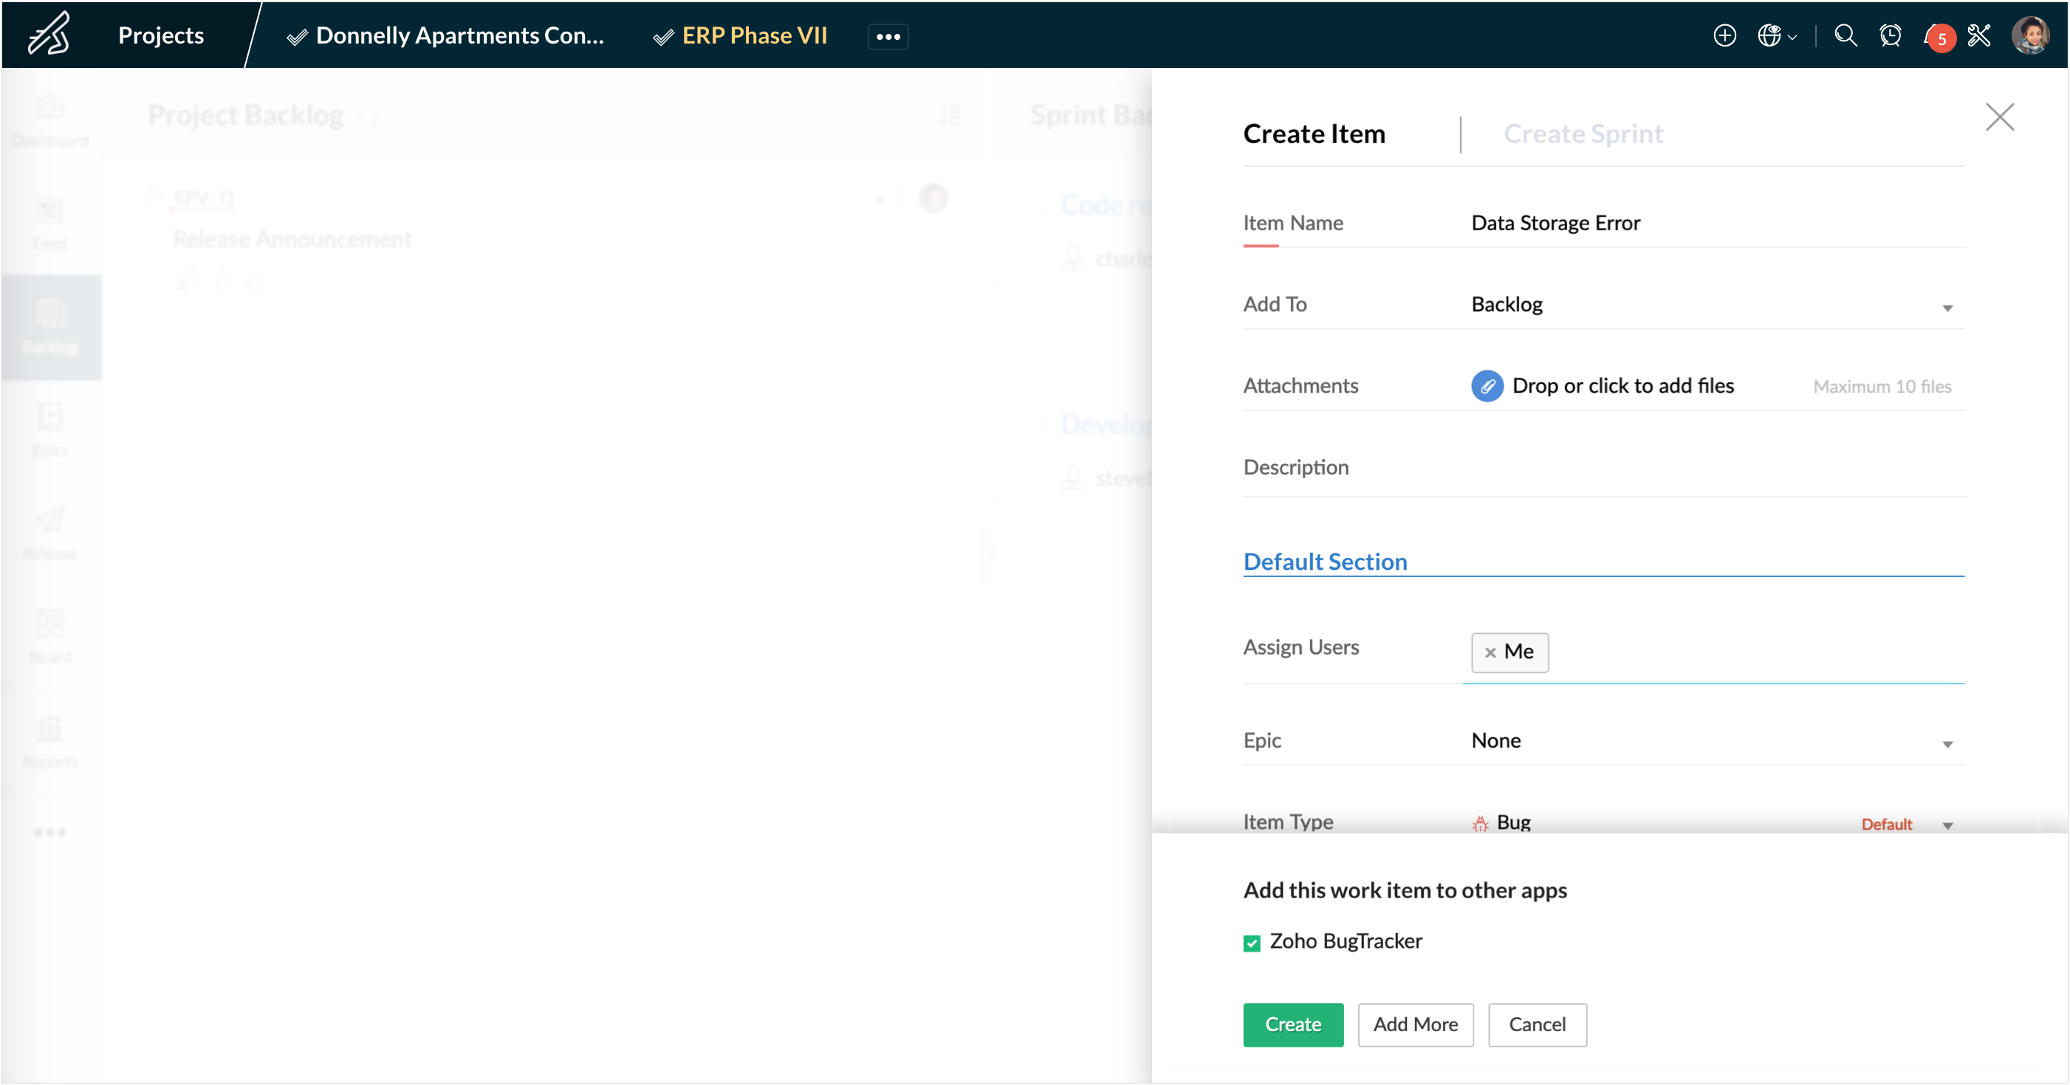Viewport: 2070px width, 1085px height.
Task: Open the globe portal switcher icon
Action: (x=1769, y=35)
